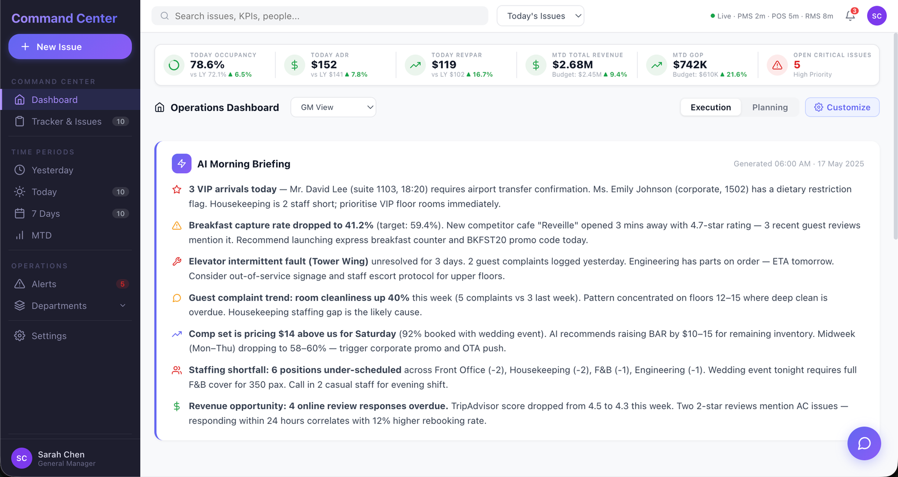Click the Operations Dashboard heading

coord(224,107)
